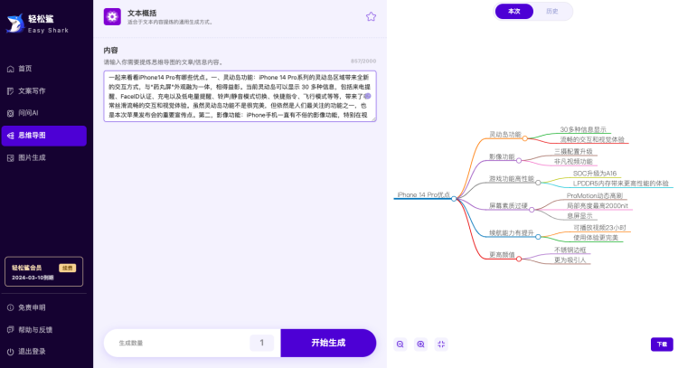The image size is (678, 368).
Task: Click the 流畅的交互和视觉体验 leaf
Action: point(592,139)
